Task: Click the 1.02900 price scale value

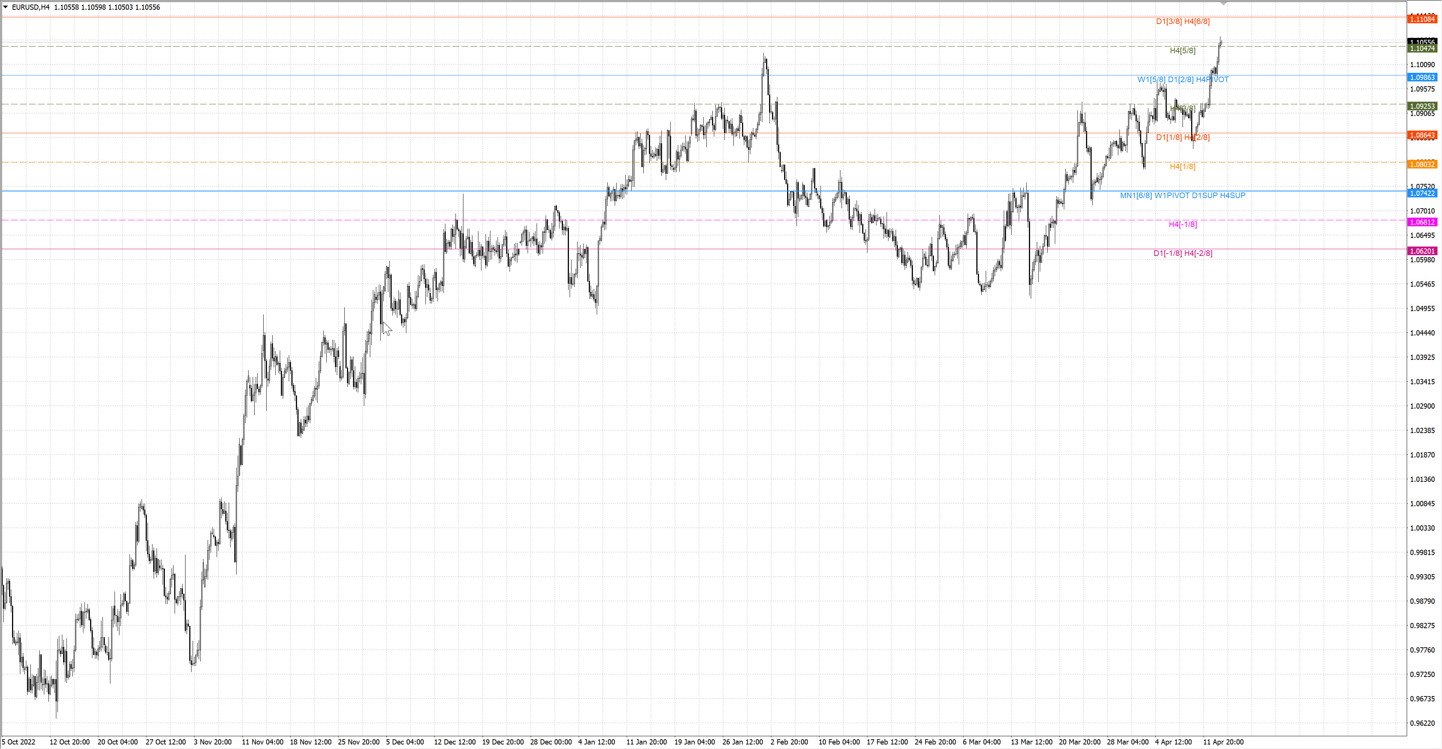Action: tap(1422, 406)
